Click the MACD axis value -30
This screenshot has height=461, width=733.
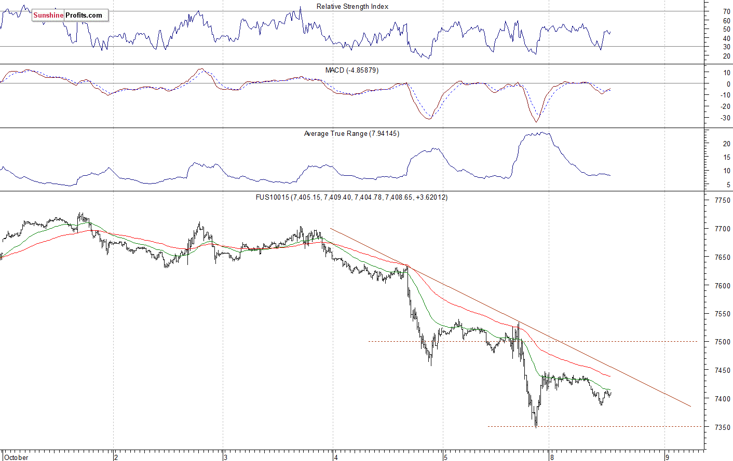(x=725, y=118)
